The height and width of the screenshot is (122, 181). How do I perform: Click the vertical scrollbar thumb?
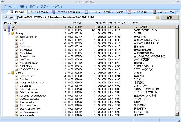click(177, 44)
